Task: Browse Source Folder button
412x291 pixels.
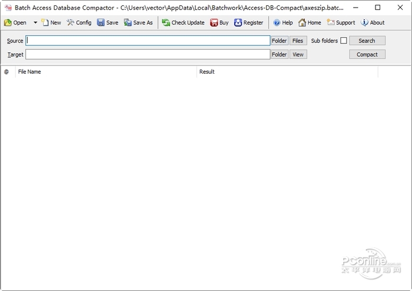Action: [x=280, y=41]
